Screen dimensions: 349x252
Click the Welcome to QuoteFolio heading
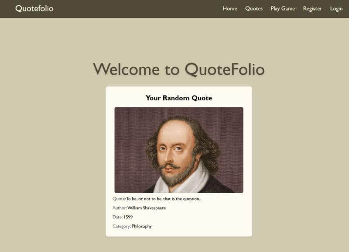coord(179,69)
